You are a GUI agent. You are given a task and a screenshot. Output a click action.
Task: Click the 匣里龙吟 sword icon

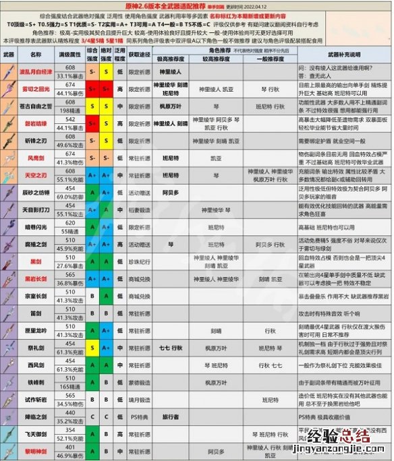pos(9,331)
